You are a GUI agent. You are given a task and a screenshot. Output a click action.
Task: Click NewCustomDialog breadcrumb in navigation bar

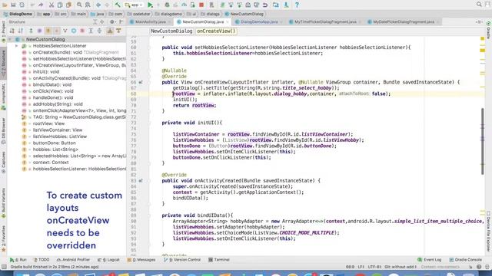[x=244, y=14]
